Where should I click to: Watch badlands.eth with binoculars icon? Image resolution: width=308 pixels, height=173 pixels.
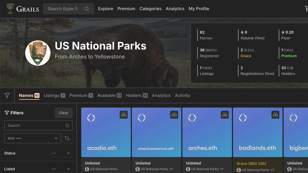(x=275, y=115)
